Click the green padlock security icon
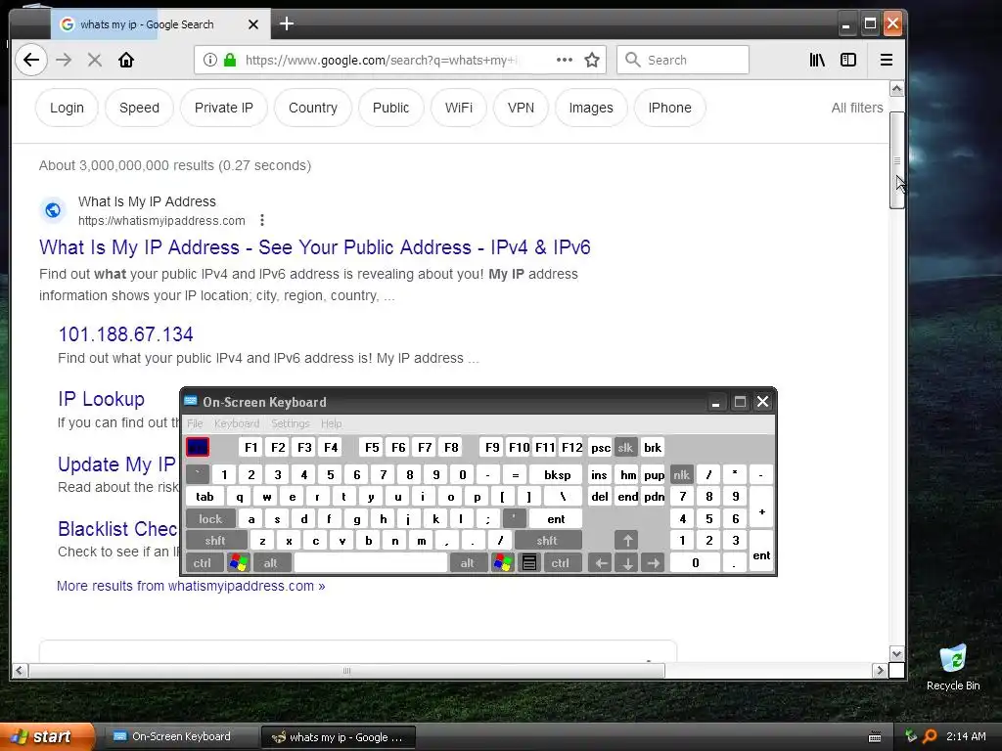1002x751 pixels. [x=230, y=60]
